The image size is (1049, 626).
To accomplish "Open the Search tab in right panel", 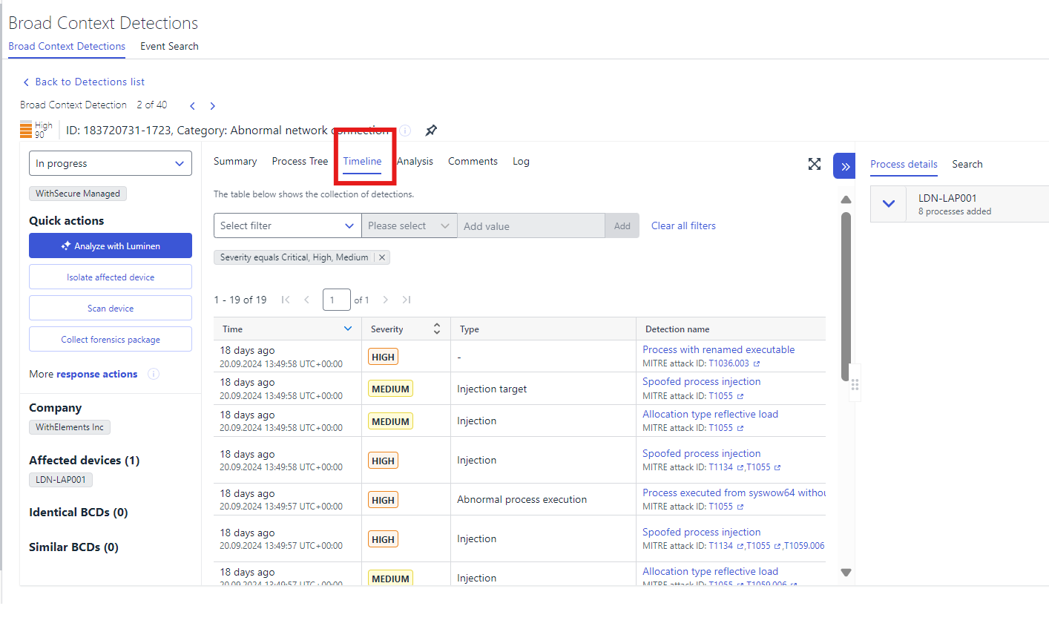I will (x=967, y=164).
